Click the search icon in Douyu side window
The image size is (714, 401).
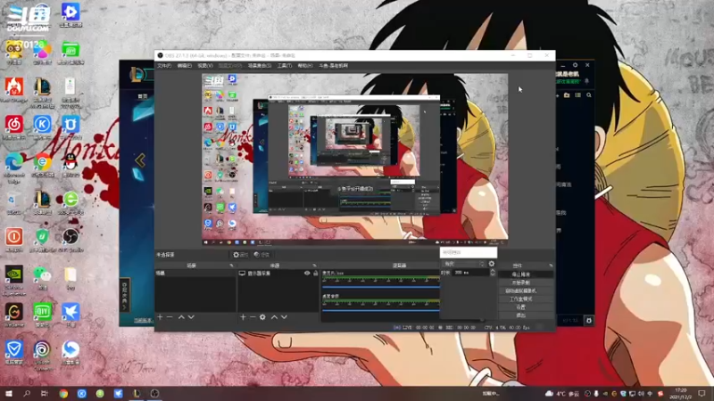[x=589, y=95]
